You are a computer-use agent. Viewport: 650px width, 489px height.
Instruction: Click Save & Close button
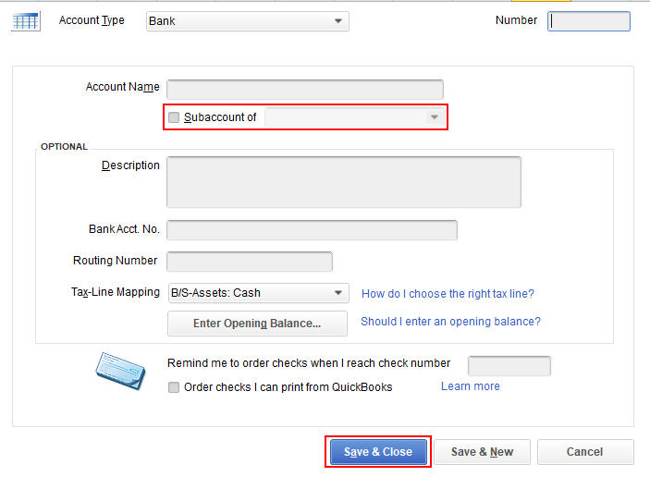pos(377,452)
